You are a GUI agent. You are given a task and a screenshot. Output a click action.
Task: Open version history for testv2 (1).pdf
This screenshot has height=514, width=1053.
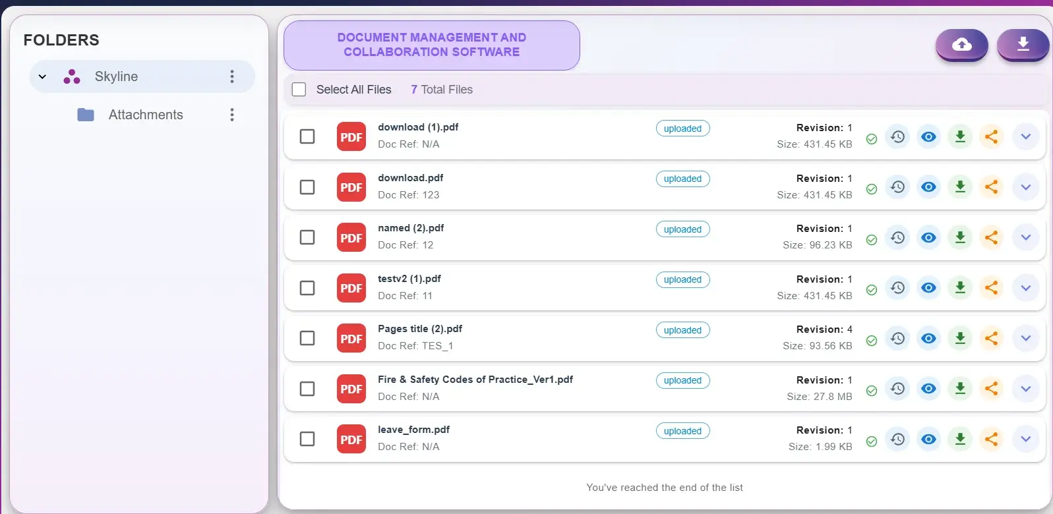897,287
